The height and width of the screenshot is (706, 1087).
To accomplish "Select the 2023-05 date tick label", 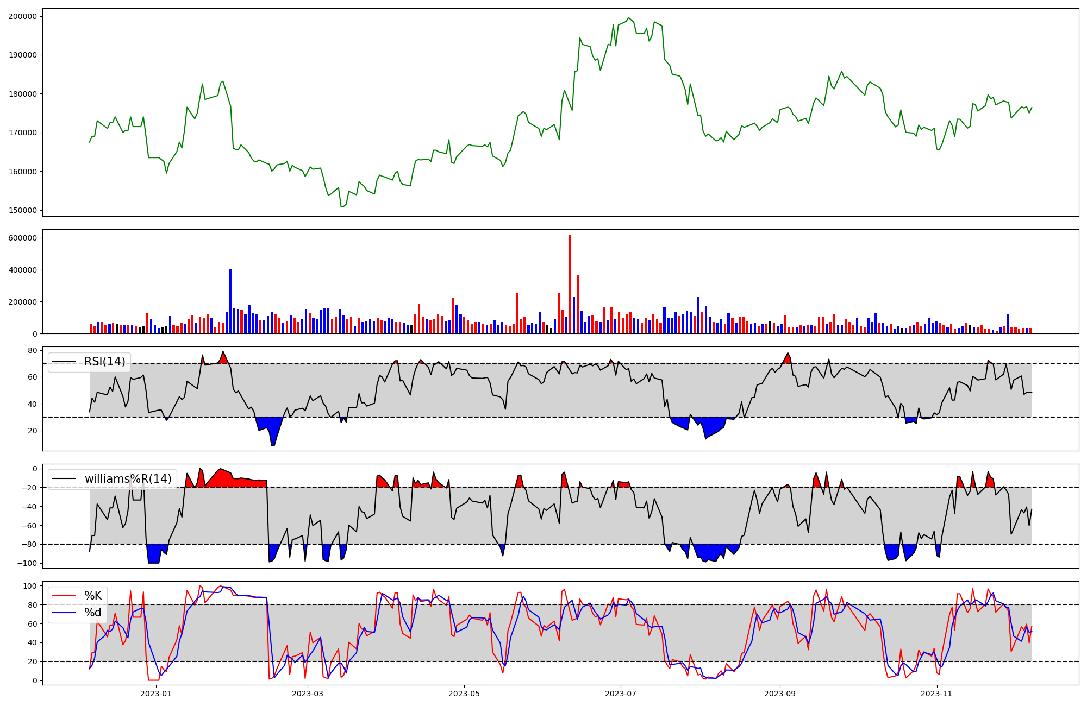I will coord(464,694).
